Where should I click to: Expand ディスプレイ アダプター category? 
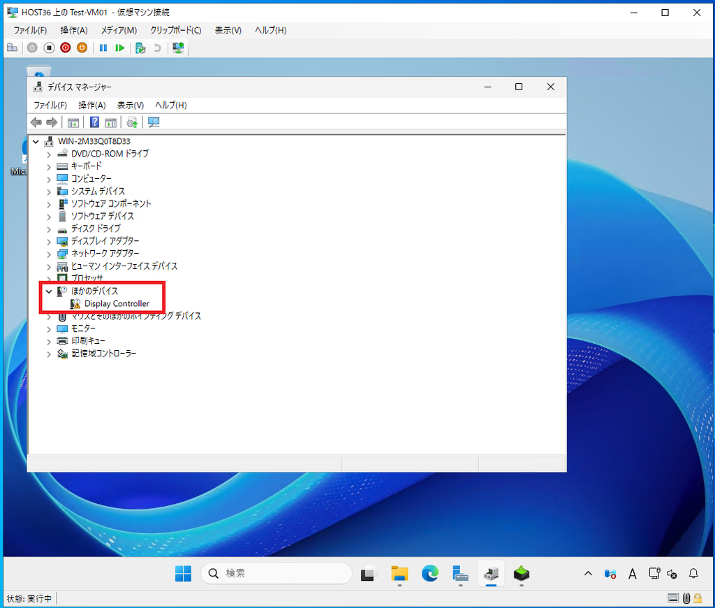point(49,242)
